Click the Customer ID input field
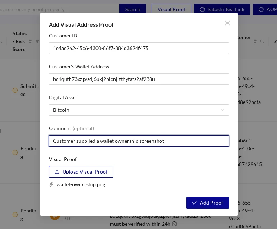277x229 pixels. (x=138, y=48)
